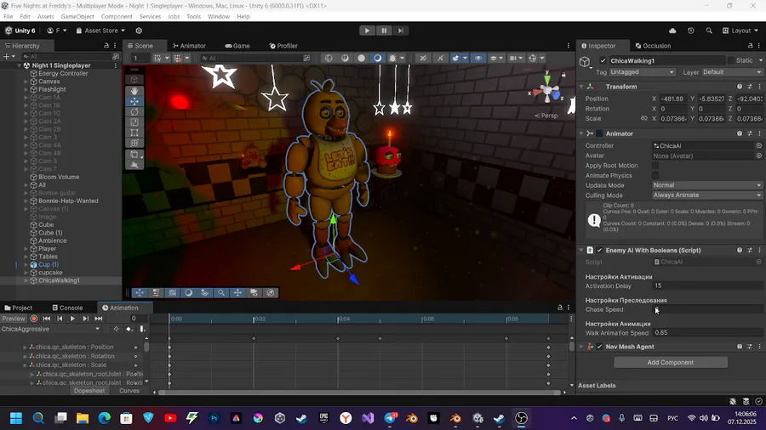
Task: Open Transform component help icon
Action: click(x=740, y=87)
